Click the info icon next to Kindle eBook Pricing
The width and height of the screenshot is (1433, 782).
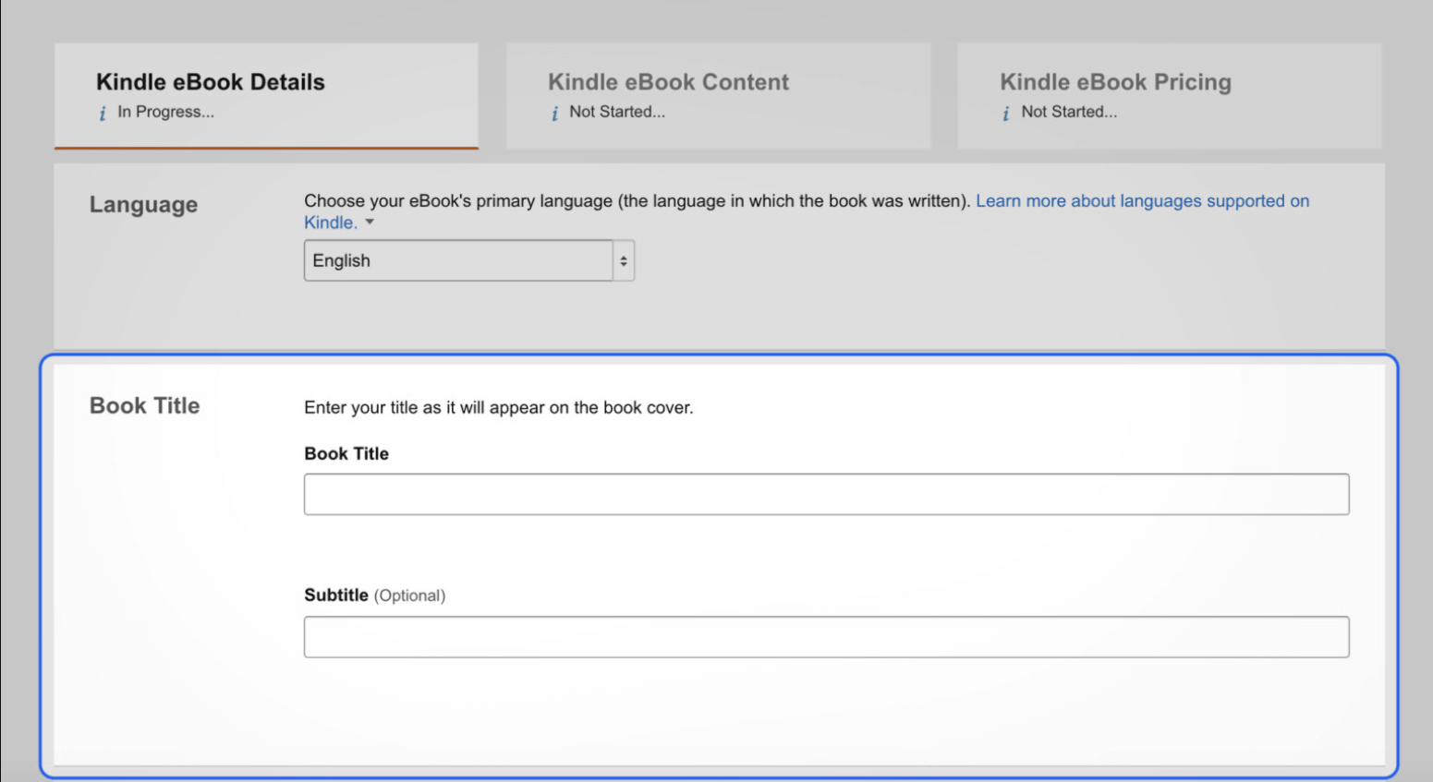coord(1004,112)
